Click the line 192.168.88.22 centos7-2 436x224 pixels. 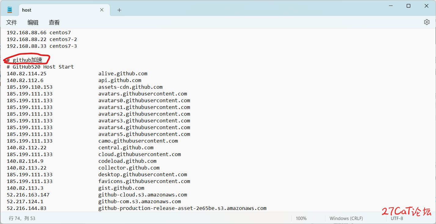42,39
